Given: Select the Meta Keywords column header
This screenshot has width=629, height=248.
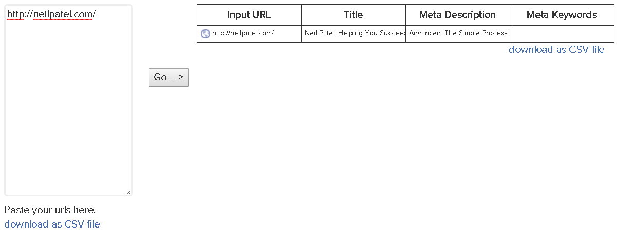Looking at the screenshot, I should [x=562, y=15].
